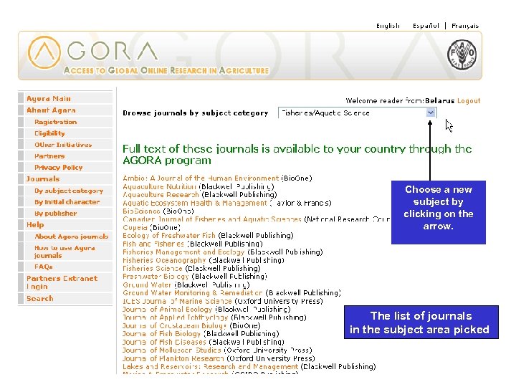Open Ground Water Monitoring & Remediation link
This screenshot has width=516, height=387.
193,292
